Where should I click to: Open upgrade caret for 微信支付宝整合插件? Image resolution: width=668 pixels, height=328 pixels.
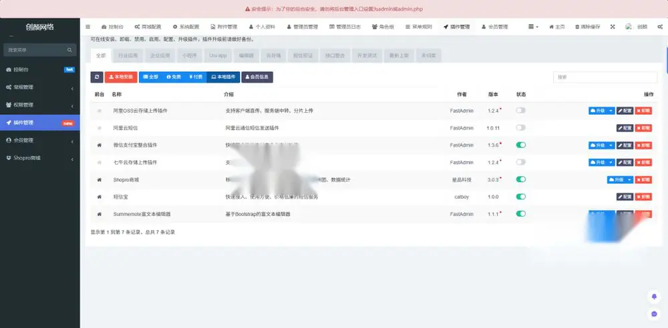coord(611,145)
